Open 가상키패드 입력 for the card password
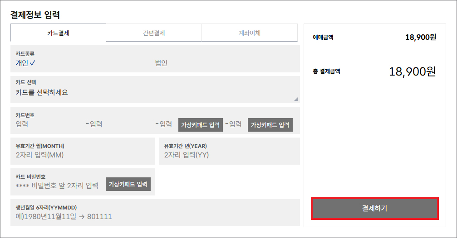This screenshot has height=238, width=457. click(128, 184)
